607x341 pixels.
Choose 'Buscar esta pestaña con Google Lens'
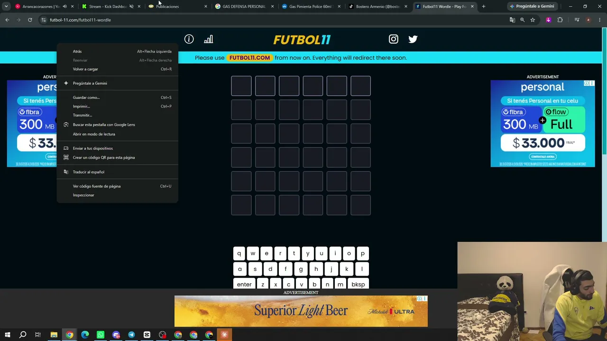118,125
